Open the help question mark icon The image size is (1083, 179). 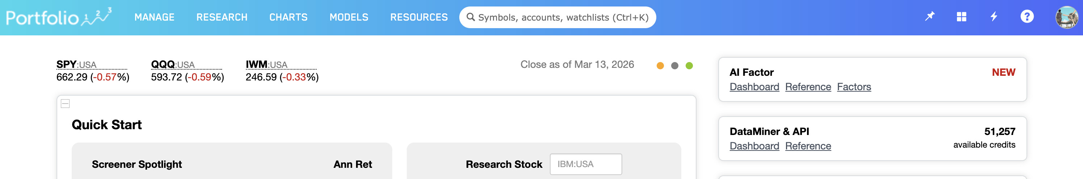point(1026,17)
